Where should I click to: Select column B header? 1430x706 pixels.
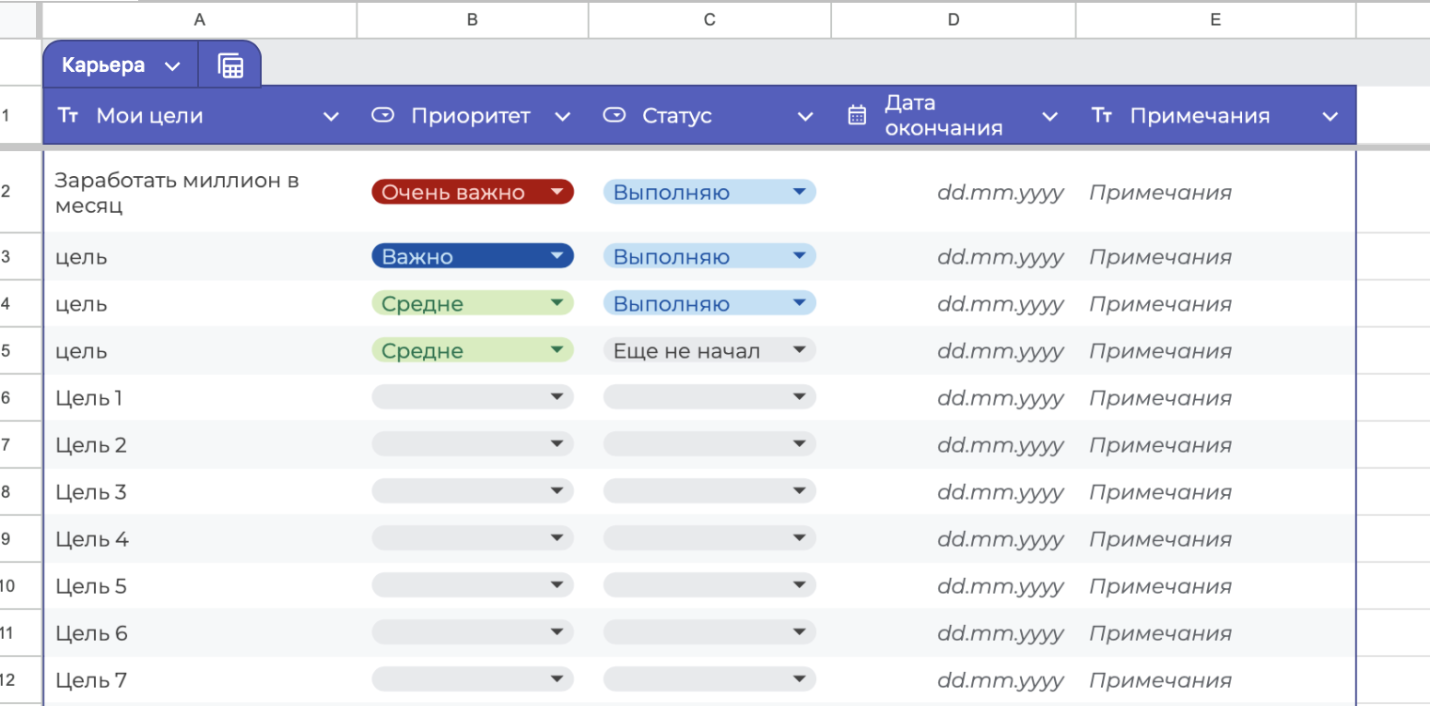tap(473, 19)
